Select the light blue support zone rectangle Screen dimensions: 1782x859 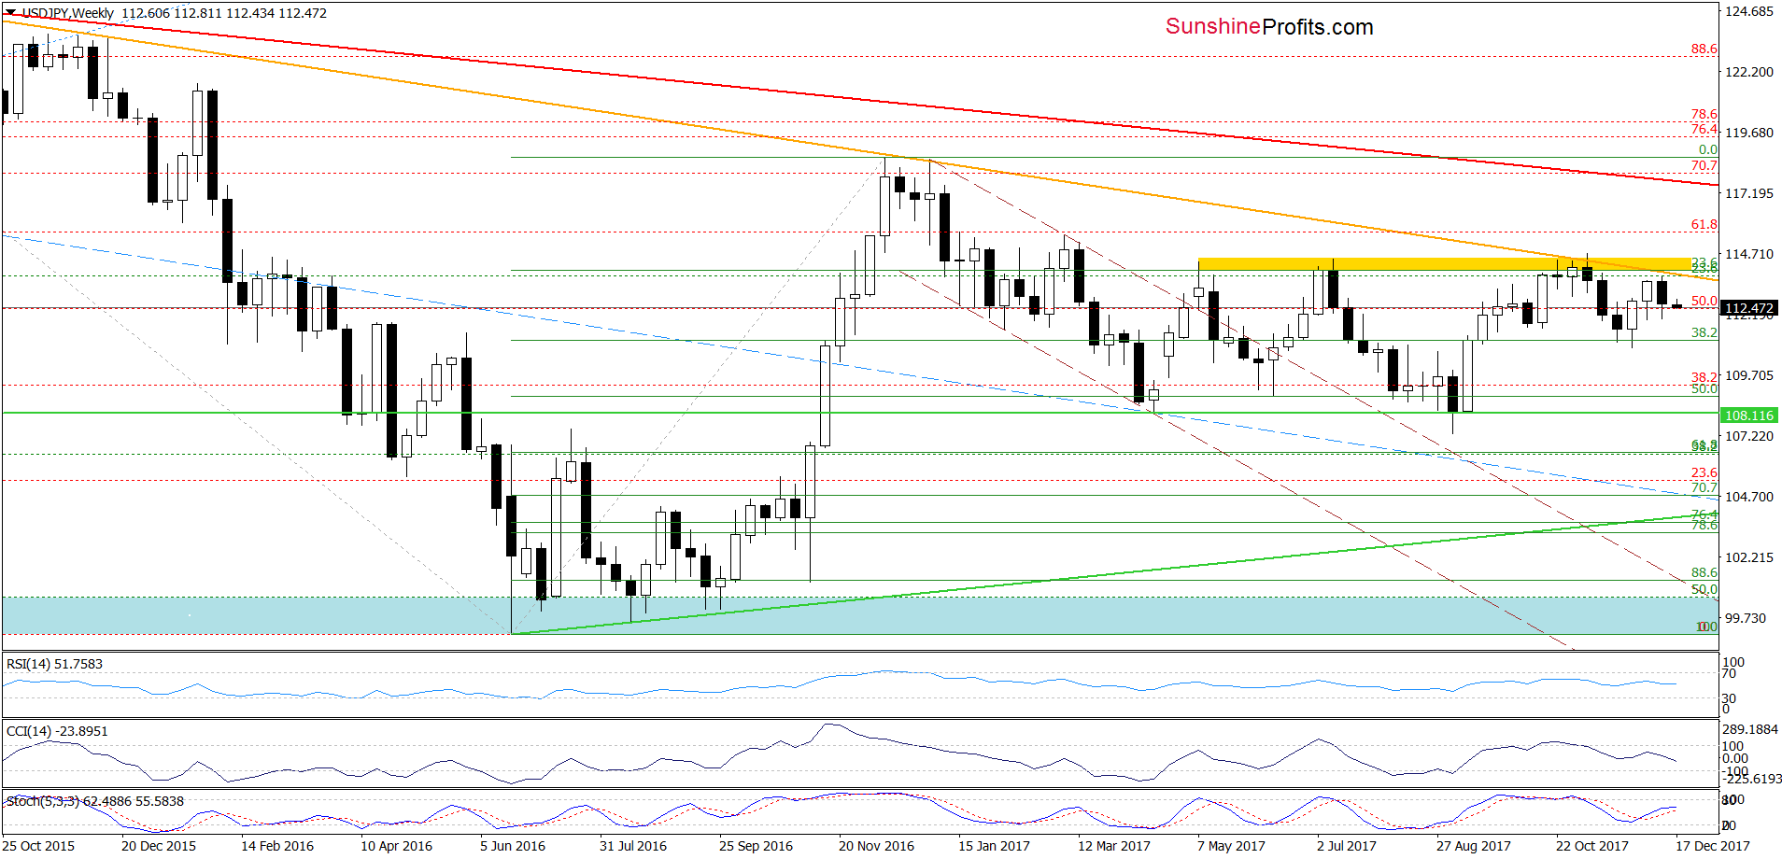click(859, 615)
